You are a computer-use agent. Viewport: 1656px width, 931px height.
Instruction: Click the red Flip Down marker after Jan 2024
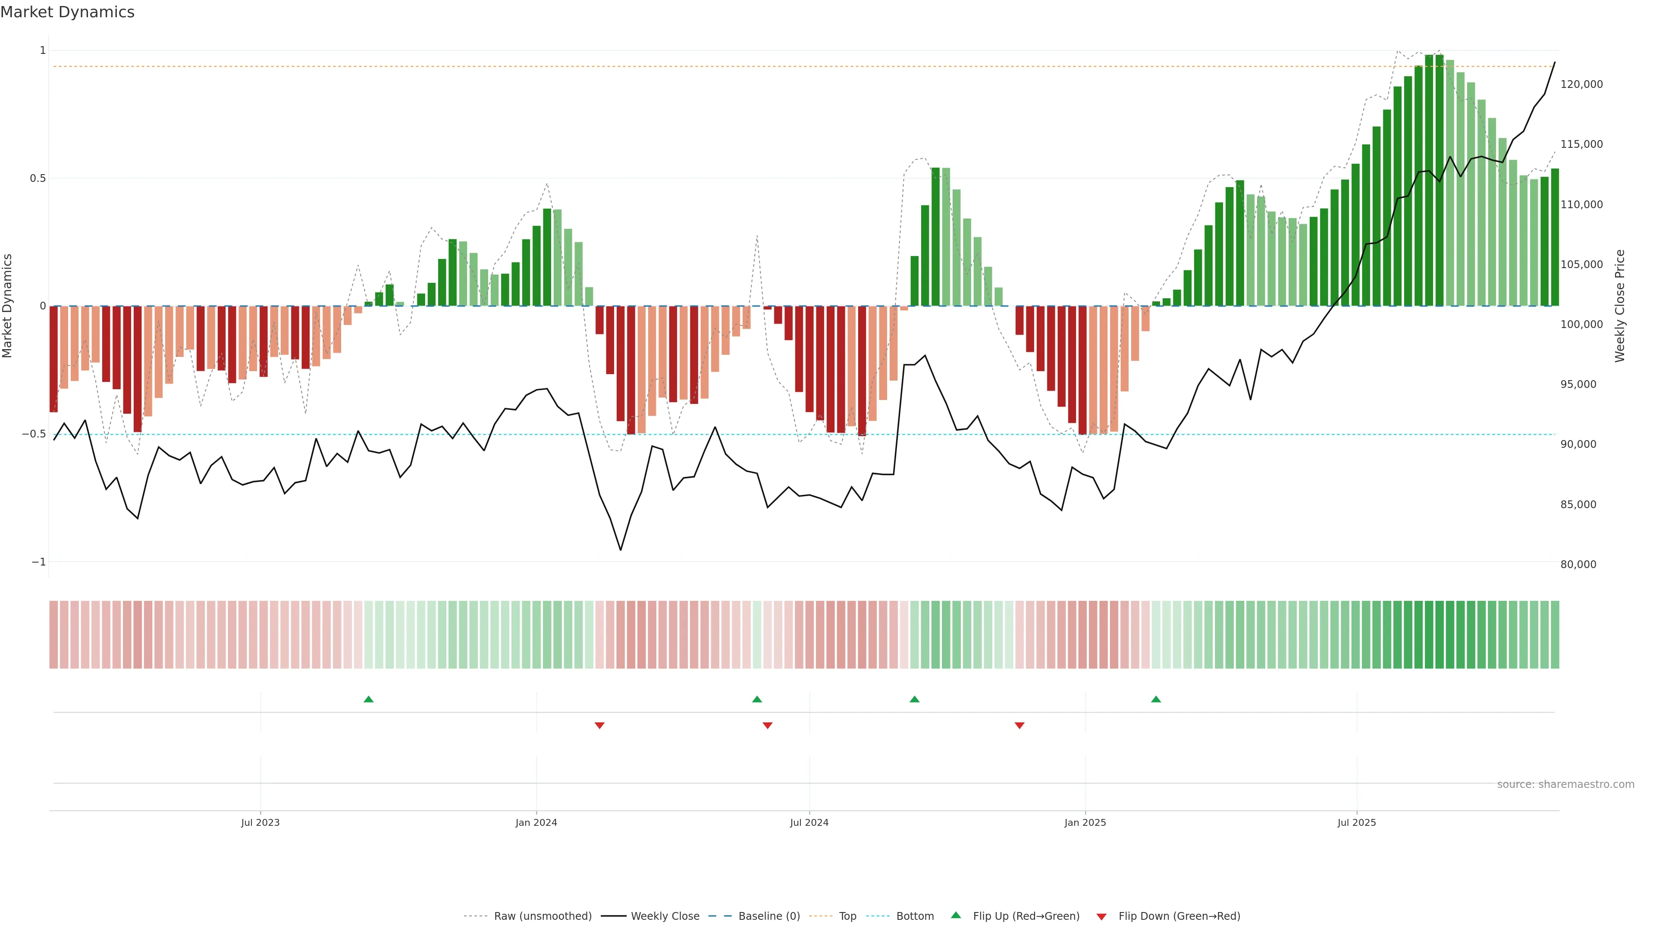point(600,725)
